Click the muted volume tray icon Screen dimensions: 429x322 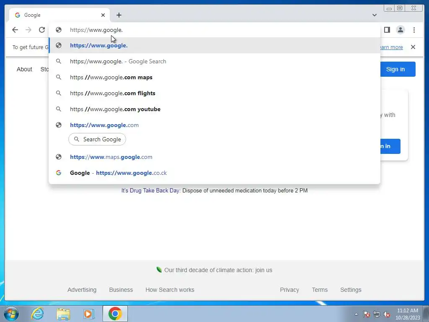(x=387, y=314)
